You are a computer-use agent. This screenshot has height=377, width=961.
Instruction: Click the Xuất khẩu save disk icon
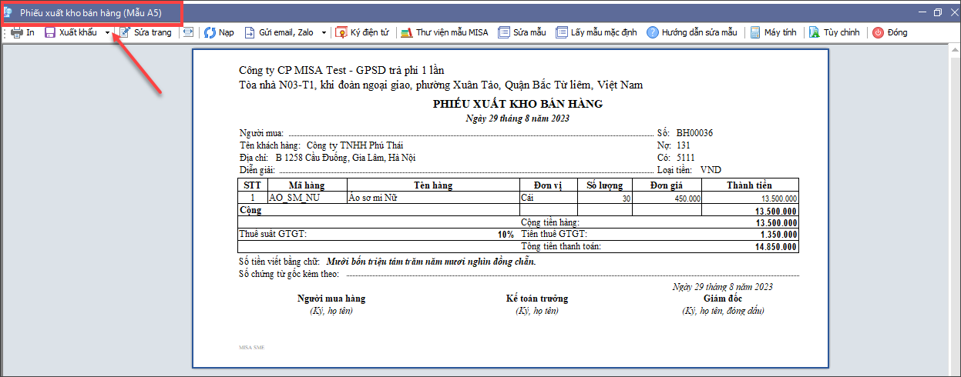[50, 33]
